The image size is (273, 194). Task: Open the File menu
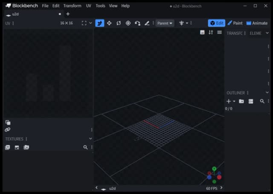(45, 6)
